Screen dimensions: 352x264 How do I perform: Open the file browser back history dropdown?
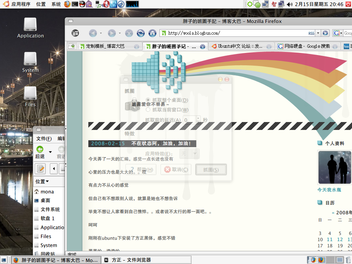point(50,152)
